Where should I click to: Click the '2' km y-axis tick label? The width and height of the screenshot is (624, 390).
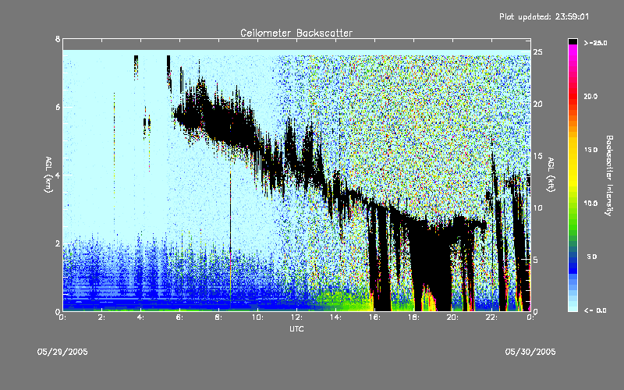pos(58,243)
